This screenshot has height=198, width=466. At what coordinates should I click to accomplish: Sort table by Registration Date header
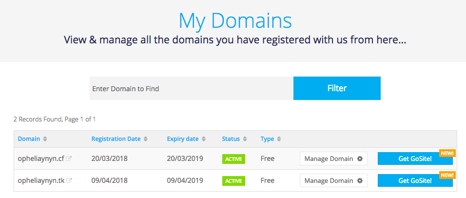tap(116, 139)
